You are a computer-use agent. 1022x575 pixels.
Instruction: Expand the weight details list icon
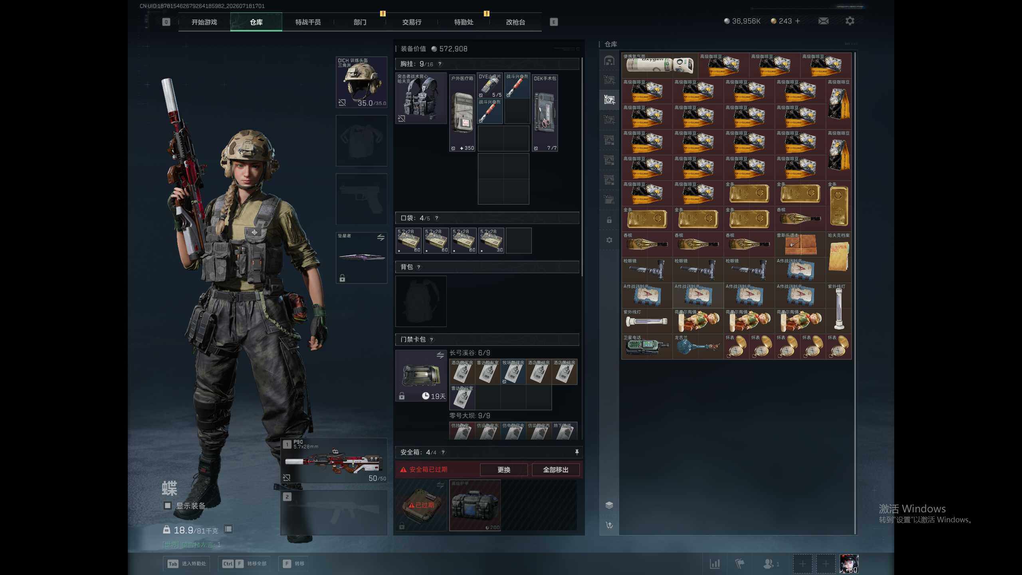click(x=228, y=529)
